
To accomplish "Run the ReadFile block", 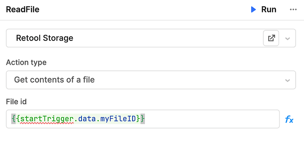I will point(263,10).
